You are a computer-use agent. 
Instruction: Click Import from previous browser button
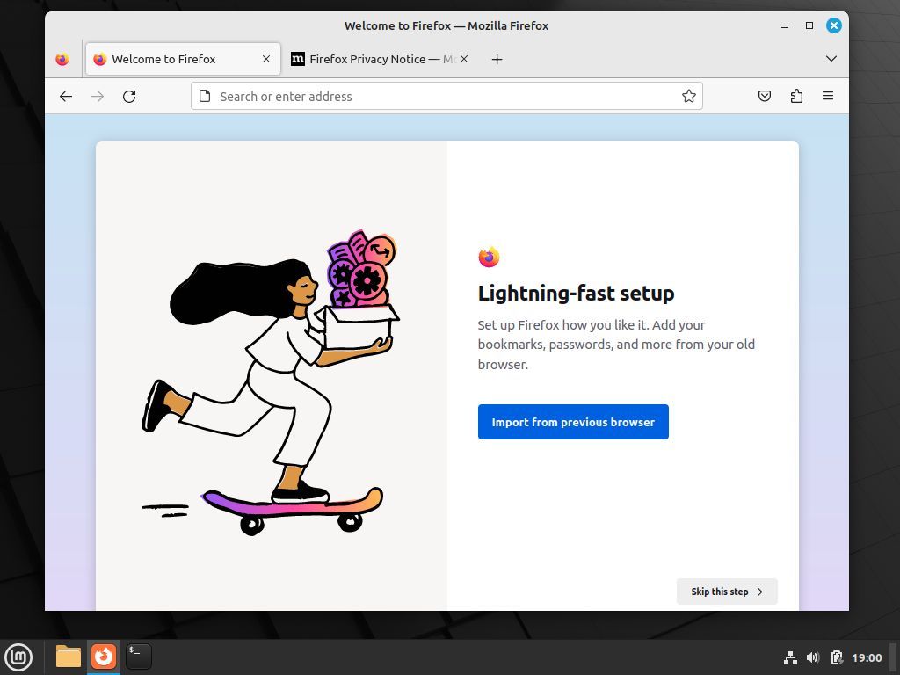tap(573, 422)
